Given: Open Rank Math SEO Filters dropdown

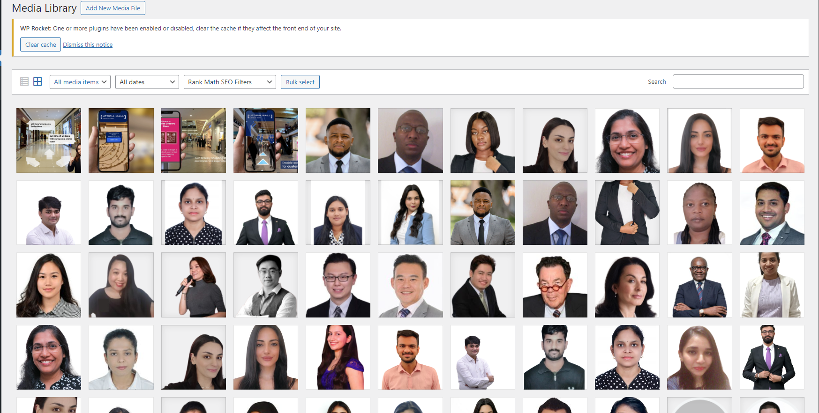Looking at the screenshot, I should pyautogui.click(x=230, y=82).
